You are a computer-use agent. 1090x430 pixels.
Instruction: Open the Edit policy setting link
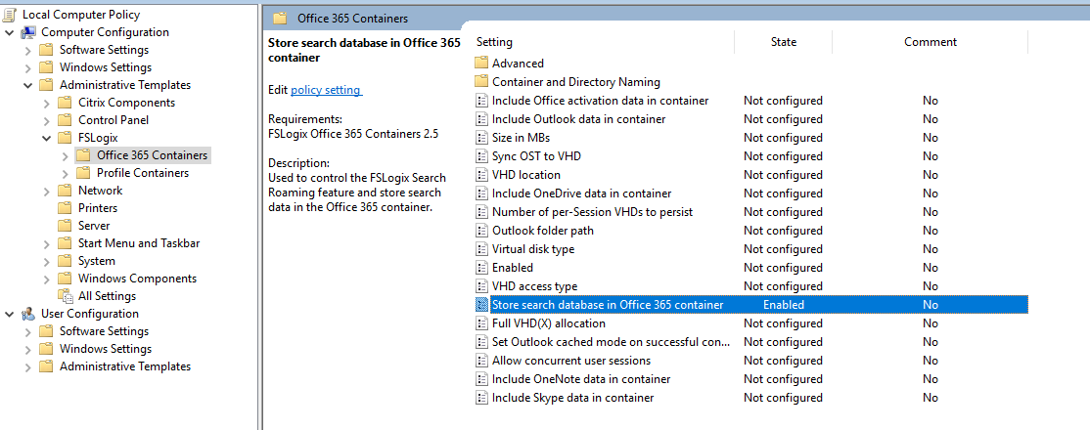pyautogui.click(x=325, y=90)
